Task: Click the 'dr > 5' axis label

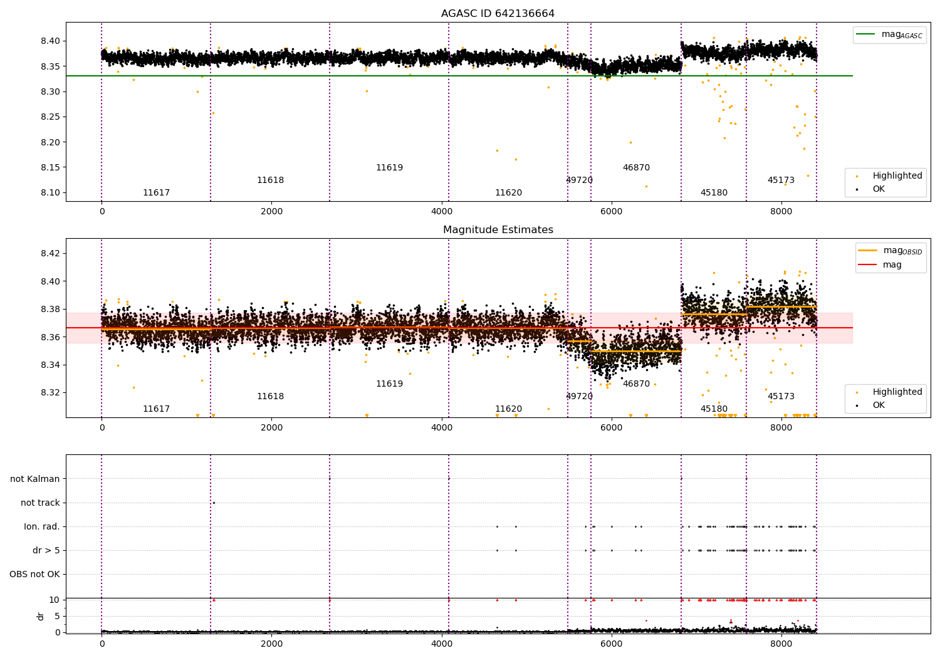Action: click(x=46, y=551)
